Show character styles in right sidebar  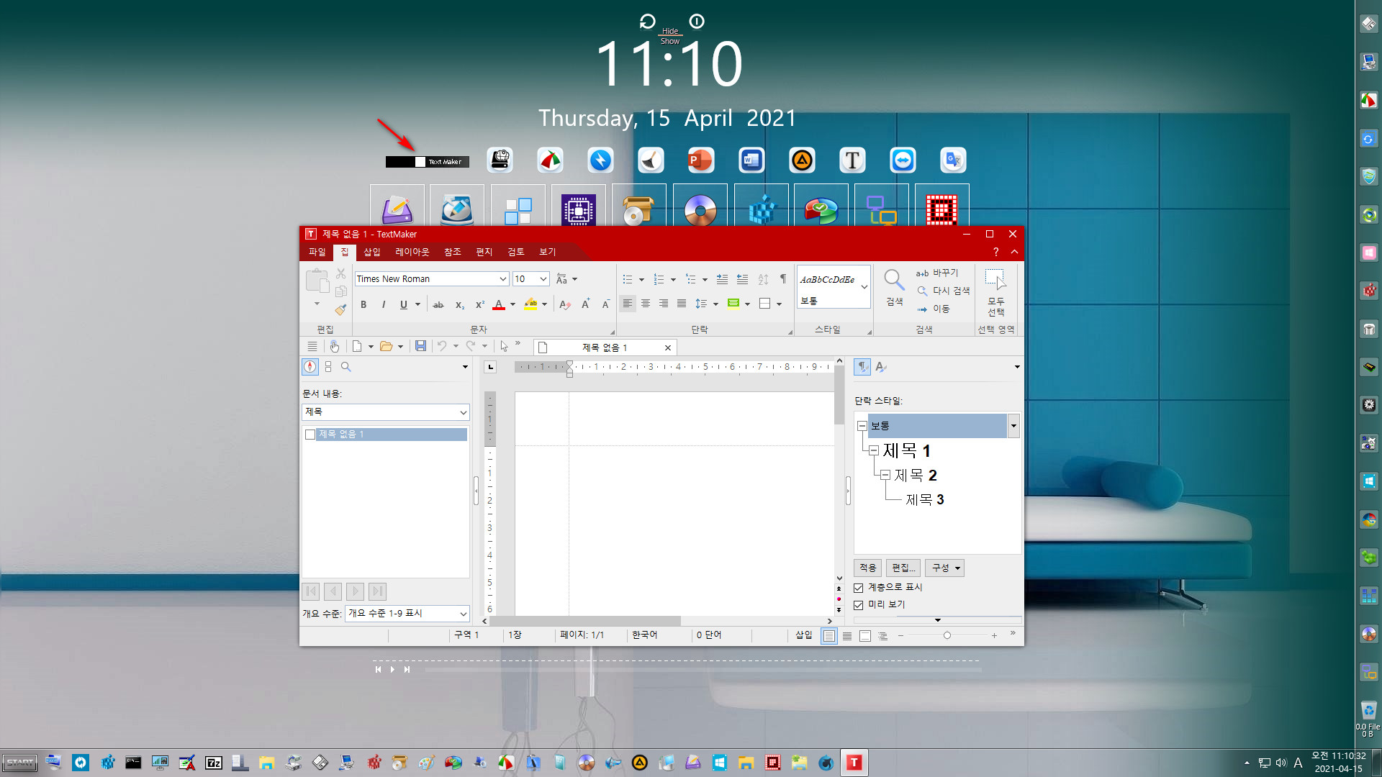pyautogui.click(x=880, y=367)
